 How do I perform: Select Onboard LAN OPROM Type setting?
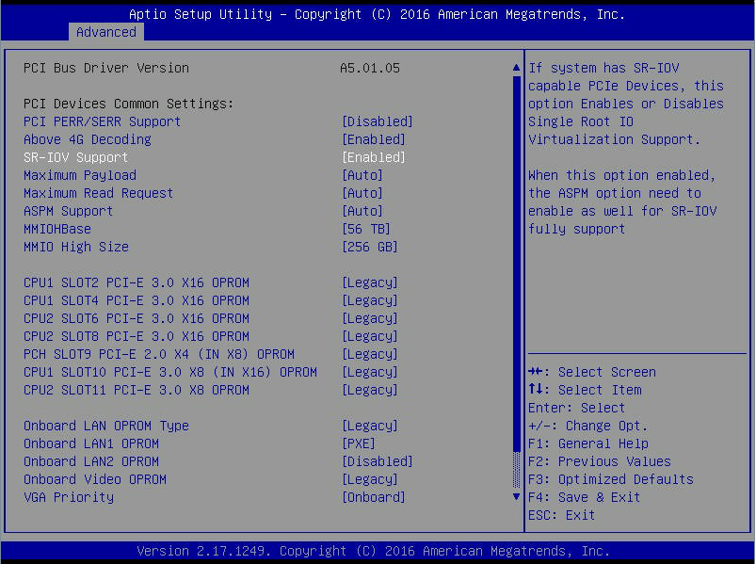(106, 426)
